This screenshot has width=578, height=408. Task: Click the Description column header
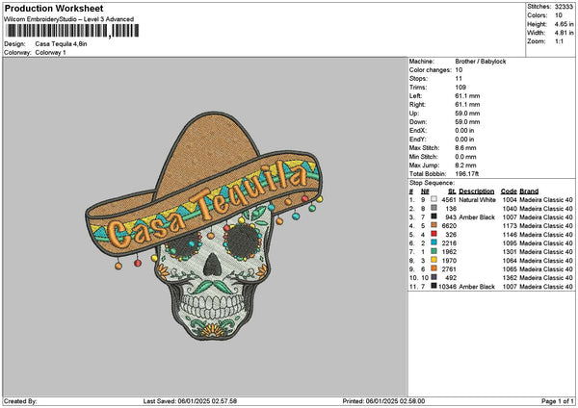coord(478,191)
